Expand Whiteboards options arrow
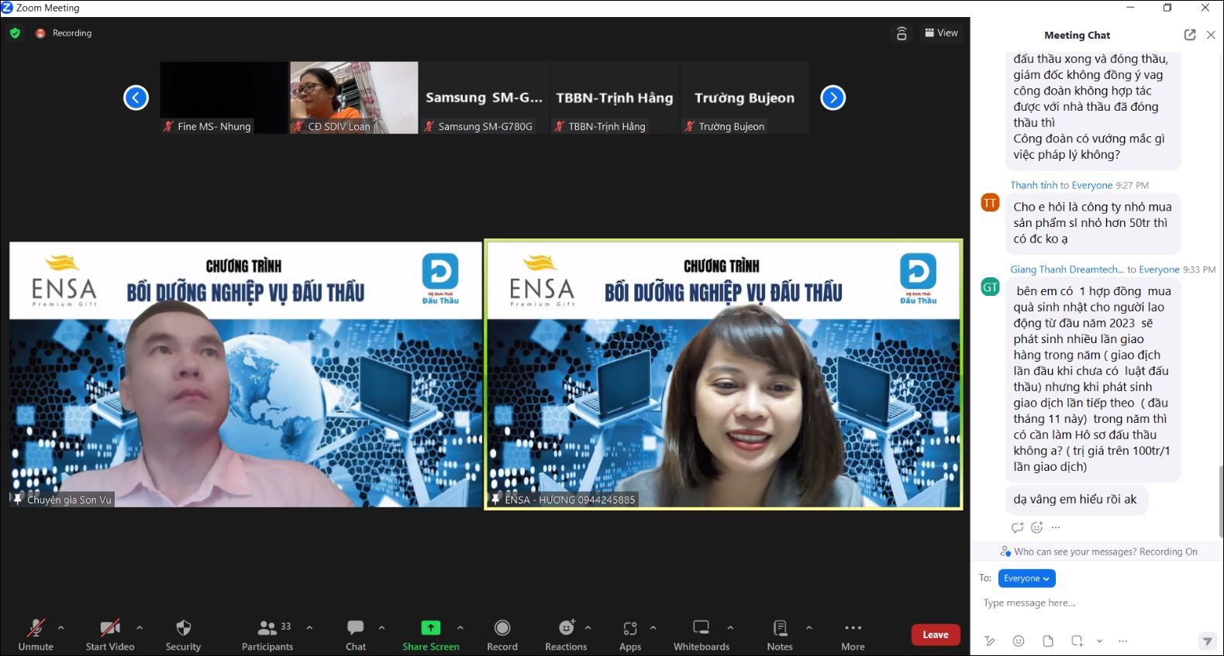 point(730,627)
